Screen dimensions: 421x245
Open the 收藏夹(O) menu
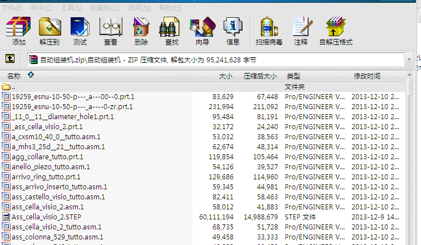click(105, 8)
